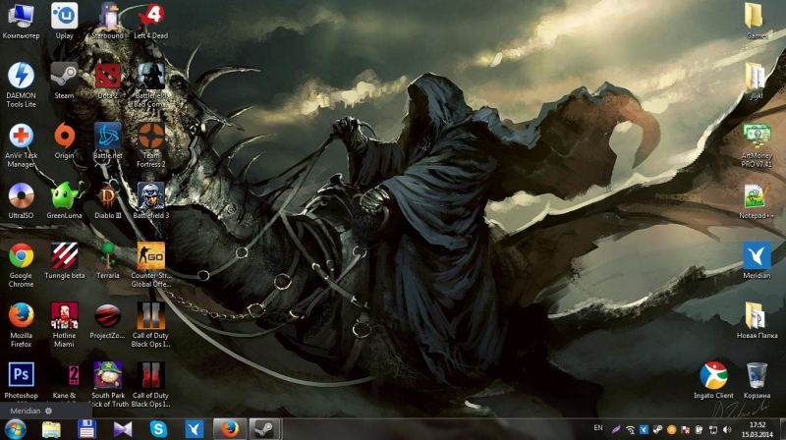Screen dimensions: 786x440
Task: Launch Team Fortress 2 shortcut
Action: click(150, 144)
